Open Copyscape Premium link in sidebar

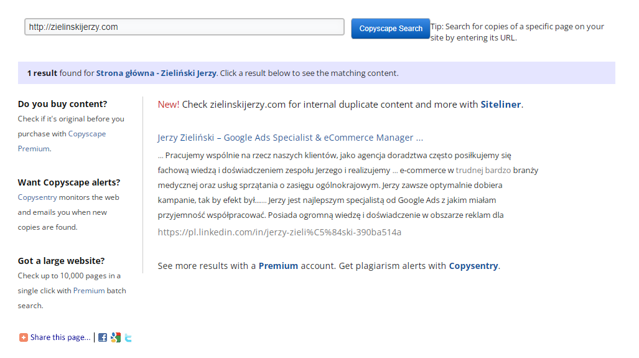tap(62, 141)
